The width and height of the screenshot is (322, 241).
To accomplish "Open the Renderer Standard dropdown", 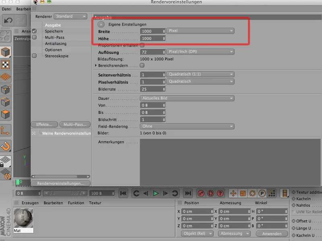I will coord(70,16).
